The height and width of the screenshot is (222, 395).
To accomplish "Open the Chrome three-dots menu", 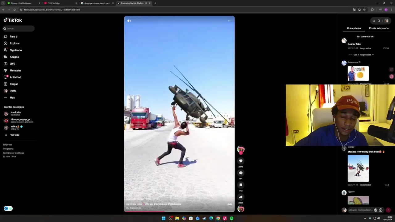I will click(391, 10).
